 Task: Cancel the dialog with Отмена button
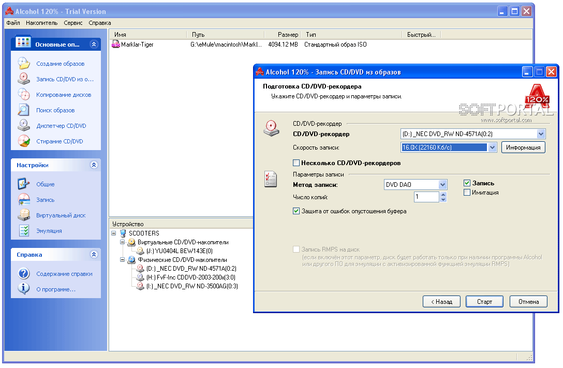pyautogui.click(x=528, y=302)
